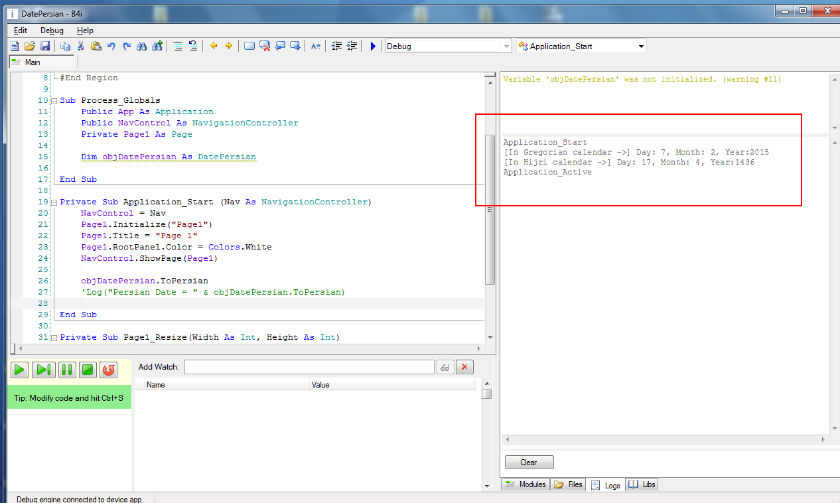Expand the Application_Start sub selector dropdown
The height and width of the screenshot is (503, 840).
(x=641, y=46)
